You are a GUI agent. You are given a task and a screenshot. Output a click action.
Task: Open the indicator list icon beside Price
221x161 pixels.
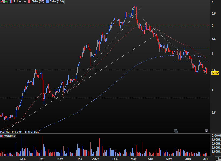[24, 2]
